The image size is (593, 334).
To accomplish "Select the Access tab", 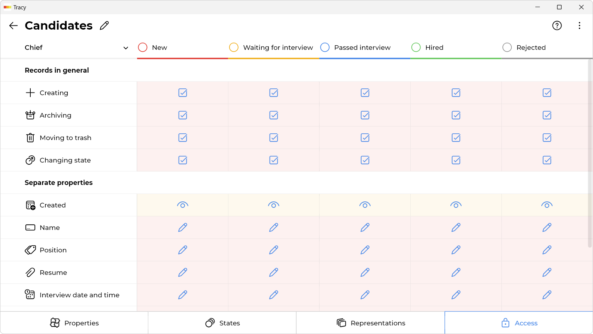I will [x=519, y=323].
